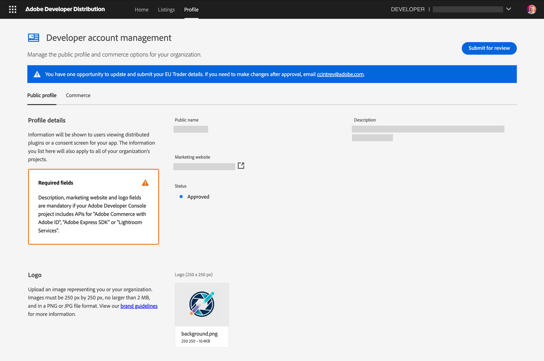Click the warning triangle in Required fields box

pos(145,182)
